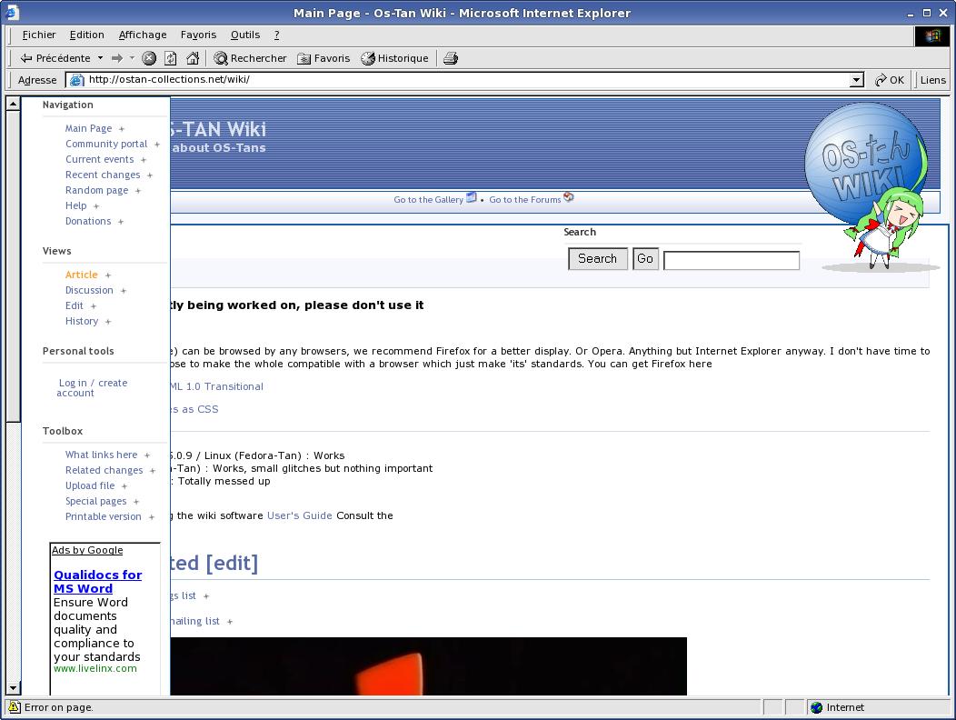Click the Internet Explorer title bar icon

[12, 12]
